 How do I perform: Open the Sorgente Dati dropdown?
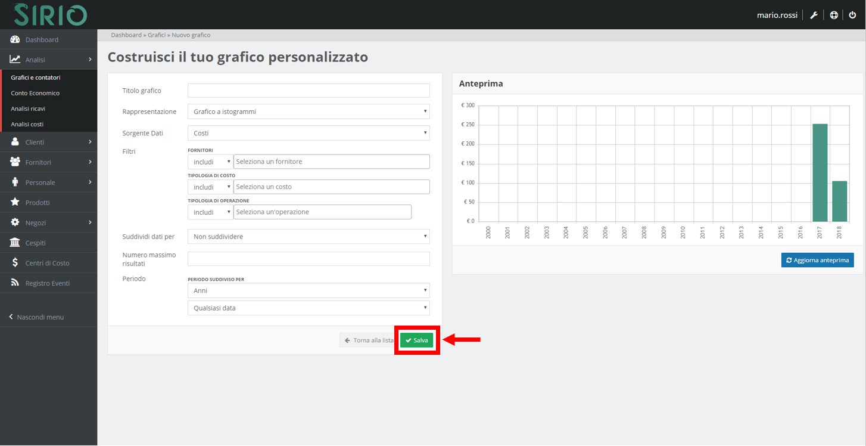click(308, 133)
